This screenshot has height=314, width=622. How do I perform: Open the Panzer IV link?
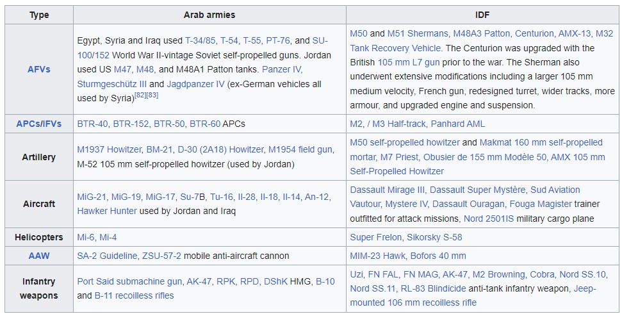(x=281, y=69)
